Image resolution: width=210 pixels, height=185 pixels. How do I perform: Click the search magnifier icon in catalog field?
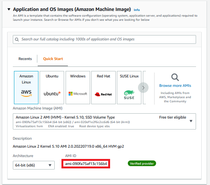[17, 39]
